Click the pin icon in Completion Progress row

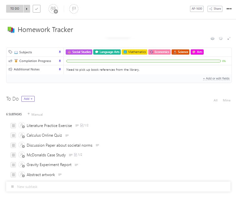pos(60,61)
